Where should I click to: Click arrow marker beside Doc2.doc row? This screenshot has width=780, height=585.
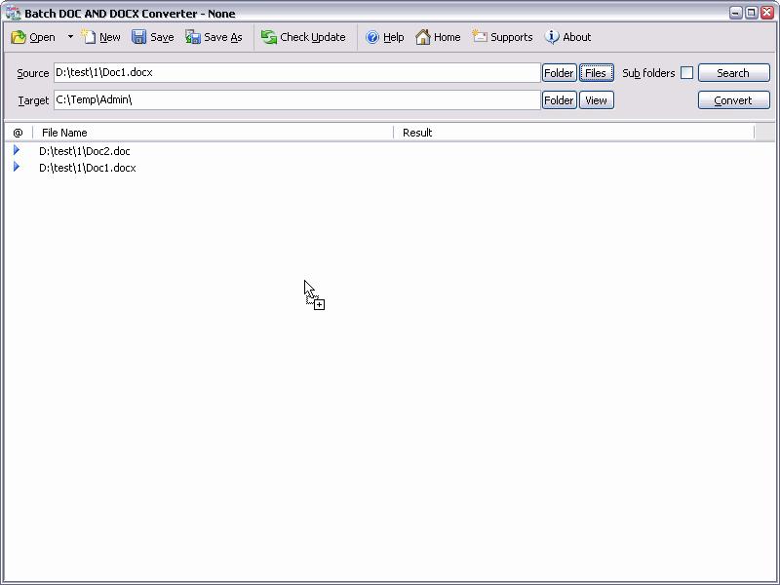point(17,150)
